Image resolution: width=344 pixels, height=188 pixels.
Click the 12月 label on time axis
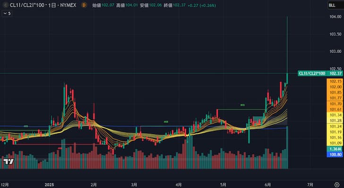coord(4,185)
